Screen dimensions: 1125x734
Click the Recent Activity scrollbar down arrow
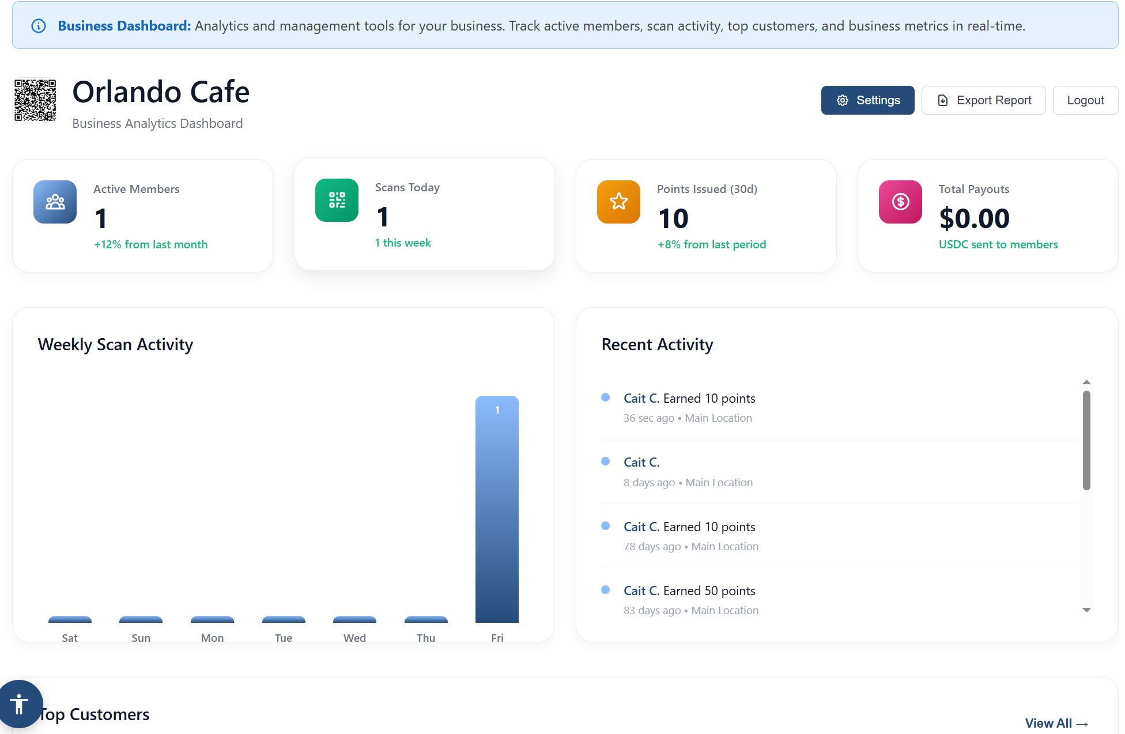1086,610
